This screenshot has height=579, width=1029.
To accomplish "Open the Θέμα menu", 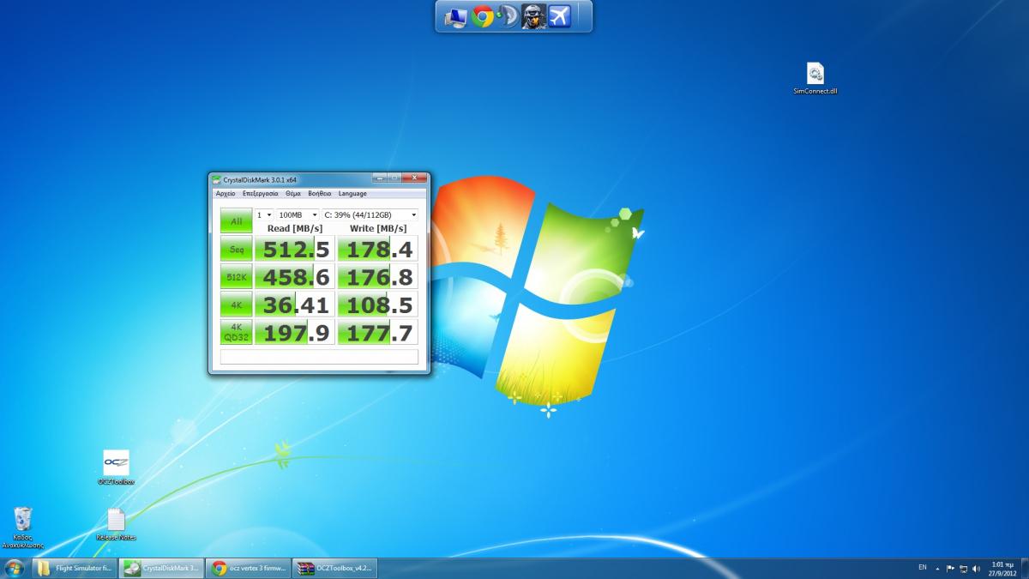I will (293, 194).
